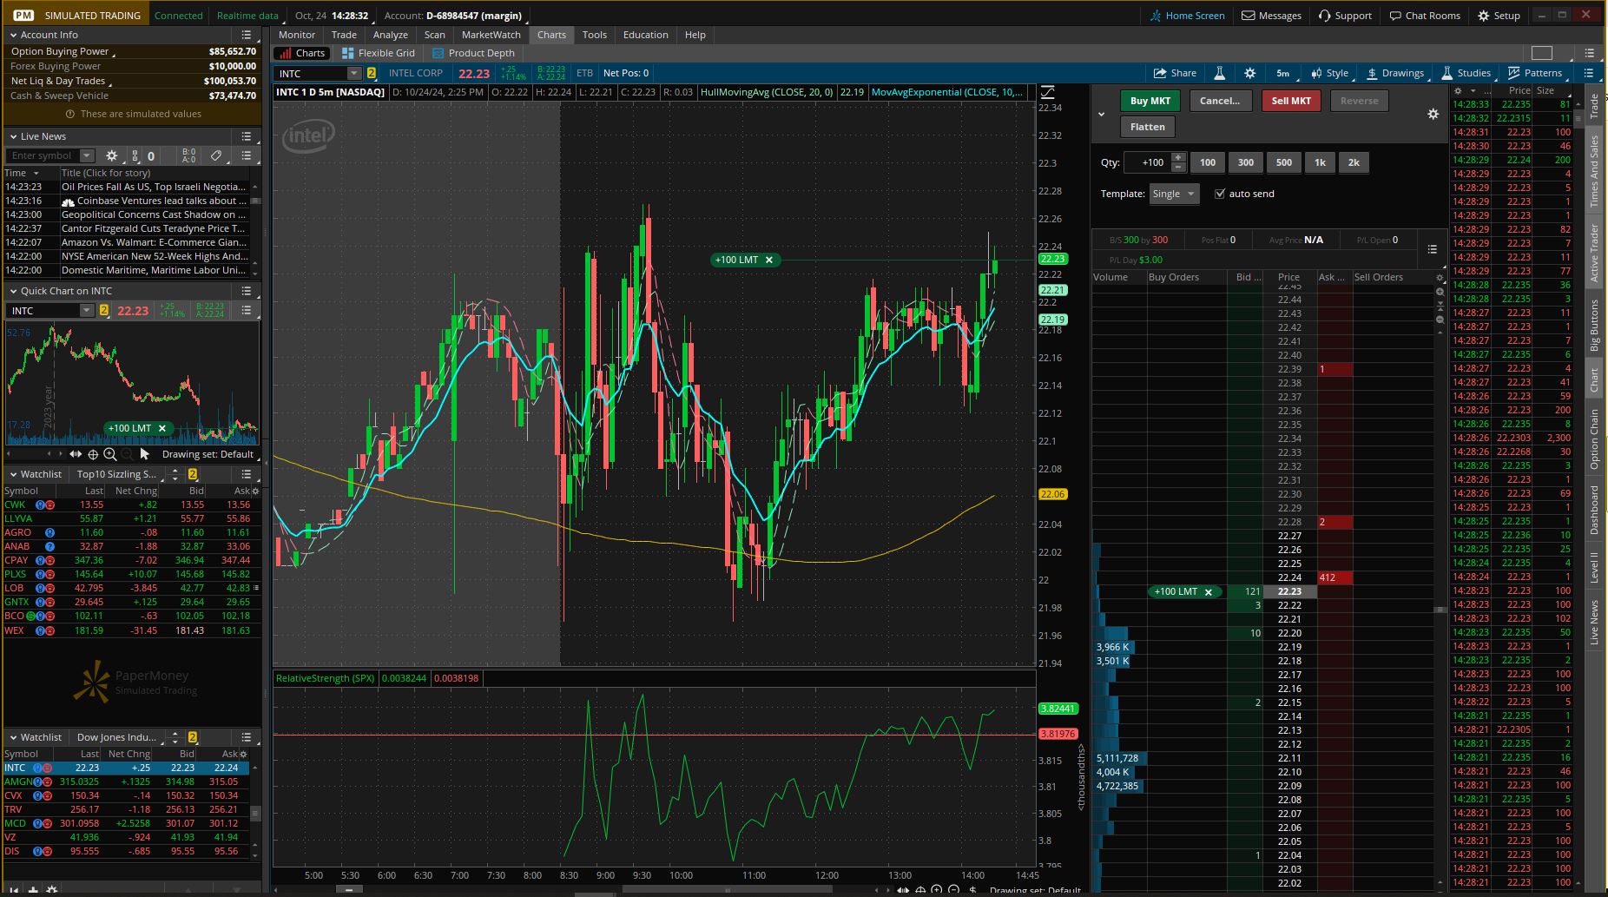Collapse the Quick Chart on INTC panel
Viewport: 1608px width, 897px height.
[13, 291]
